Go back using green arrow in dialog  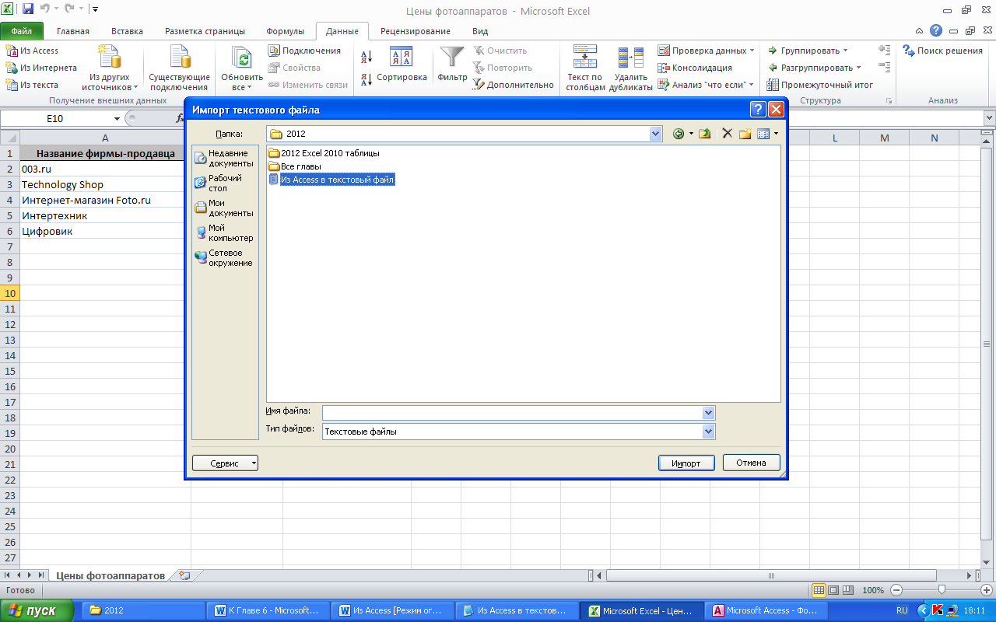point(679,134)
